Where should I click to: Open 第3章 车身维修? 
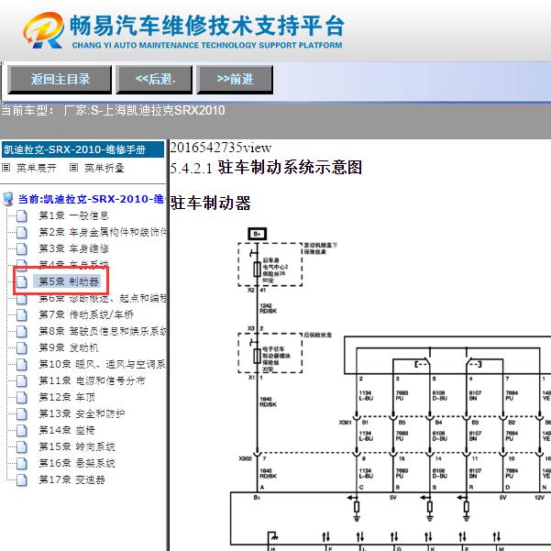point(73,248)
